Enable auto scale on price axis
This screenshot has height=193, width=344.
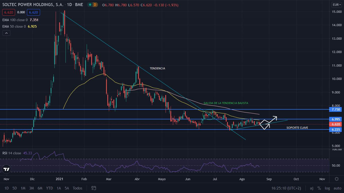coord(337,188)
